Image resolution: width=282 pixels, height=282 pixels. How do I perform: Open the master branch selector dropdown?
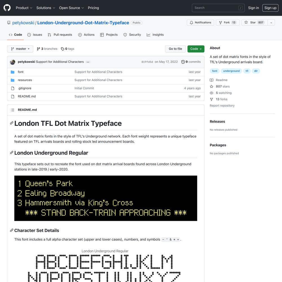click(x=20, y=49)
